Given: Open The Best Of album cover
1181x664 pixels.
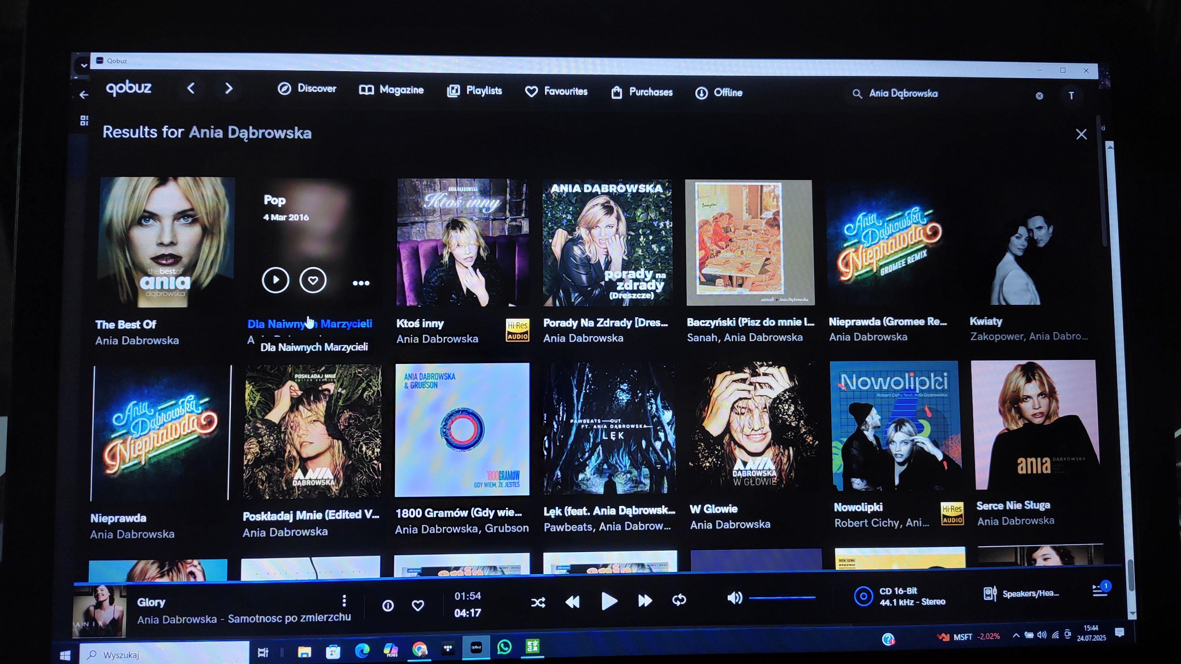Looking at the screenshot, I should coord(167,242).
